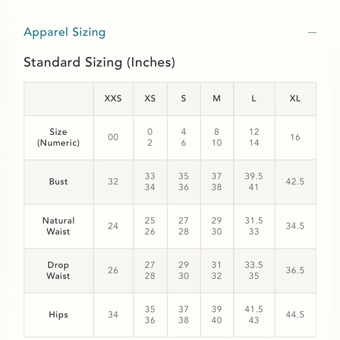Click the XL numeric size 16
This screenshot has width=340, height=340.
tap(295, 137)
